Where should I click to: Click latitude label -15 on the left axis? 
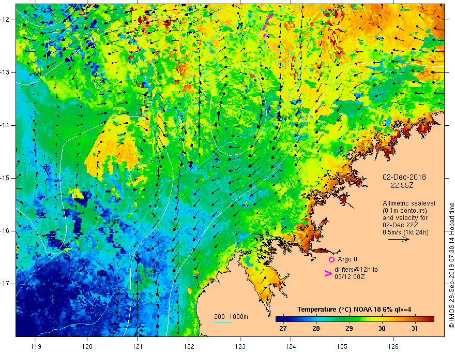pos(5,178)
